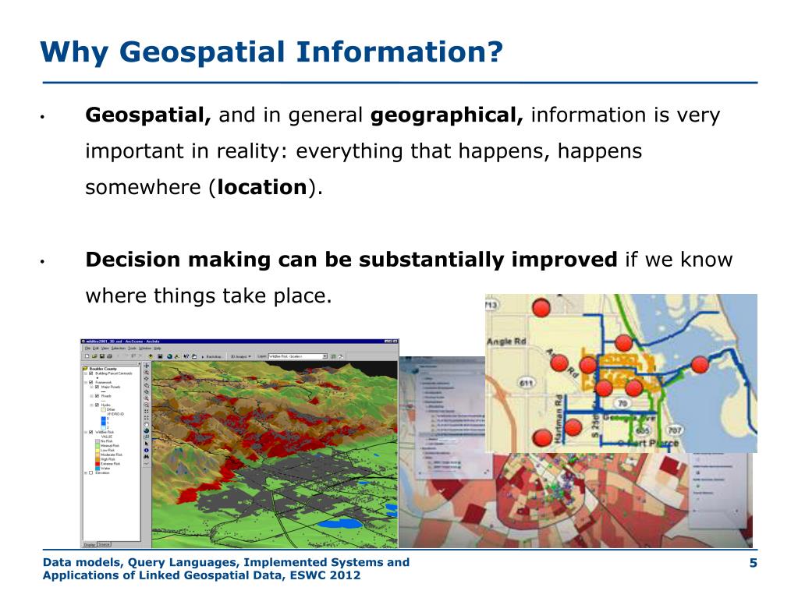Toggle the Wildfire Risk layer checkbox
Viewport: 798px width, 598px height.
coord(90,432)
